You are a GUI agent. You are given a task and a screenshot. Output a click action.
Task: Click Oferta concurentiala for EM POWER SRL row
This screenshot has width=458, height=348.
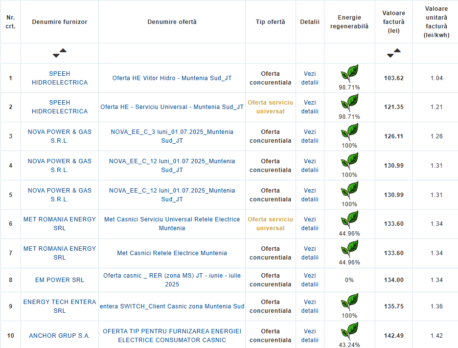[270, 280]
